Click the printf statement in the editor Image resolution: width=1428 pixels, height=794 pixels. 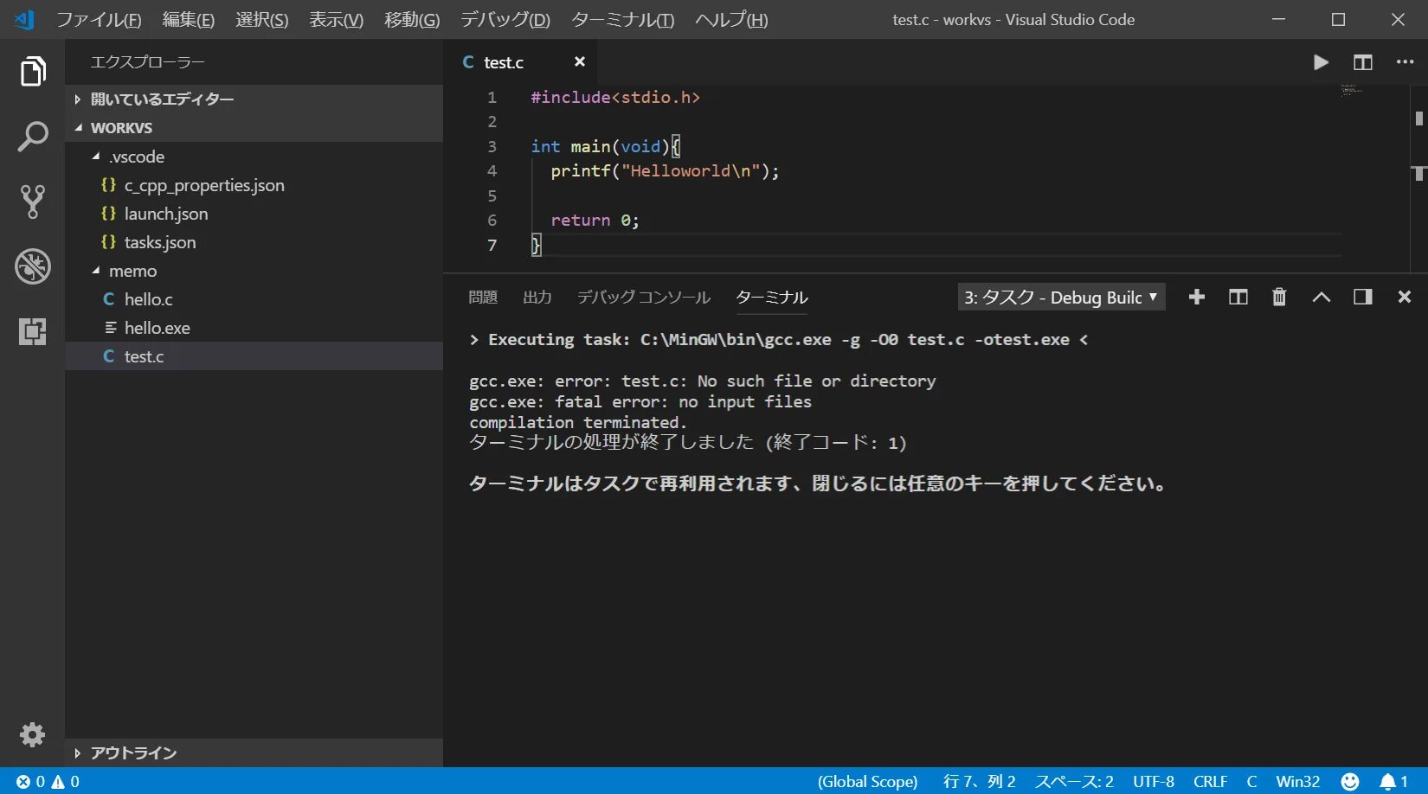(x=665, y=171)
